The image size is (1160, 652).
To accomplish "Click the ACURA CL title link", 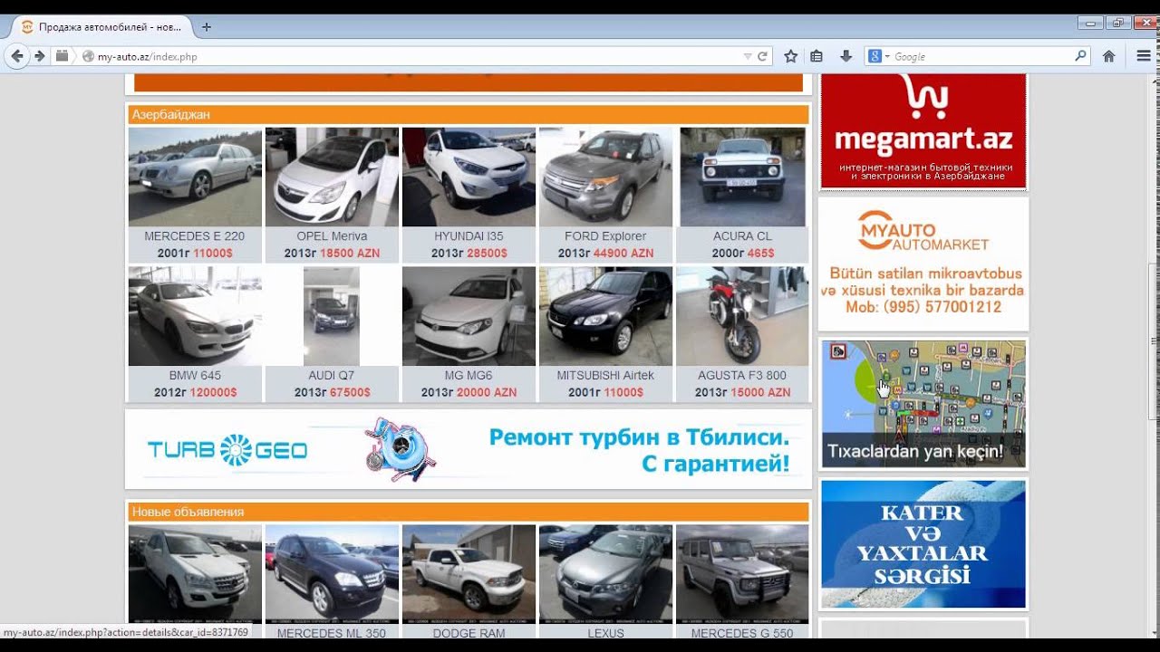I will click(x=742, y=236).
